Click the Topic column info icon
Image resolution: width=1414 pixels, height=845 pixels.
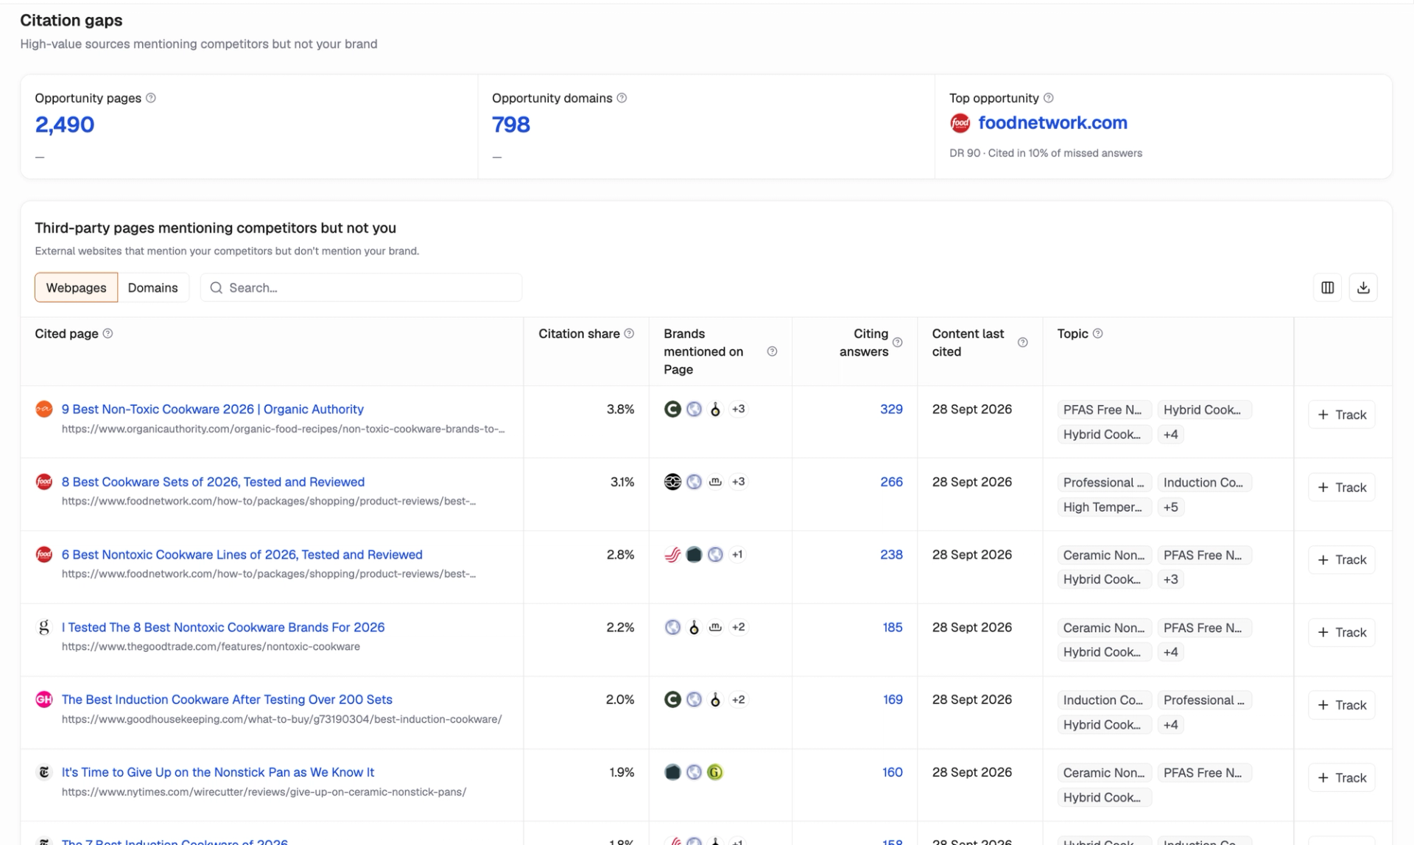click(1097, 334)
